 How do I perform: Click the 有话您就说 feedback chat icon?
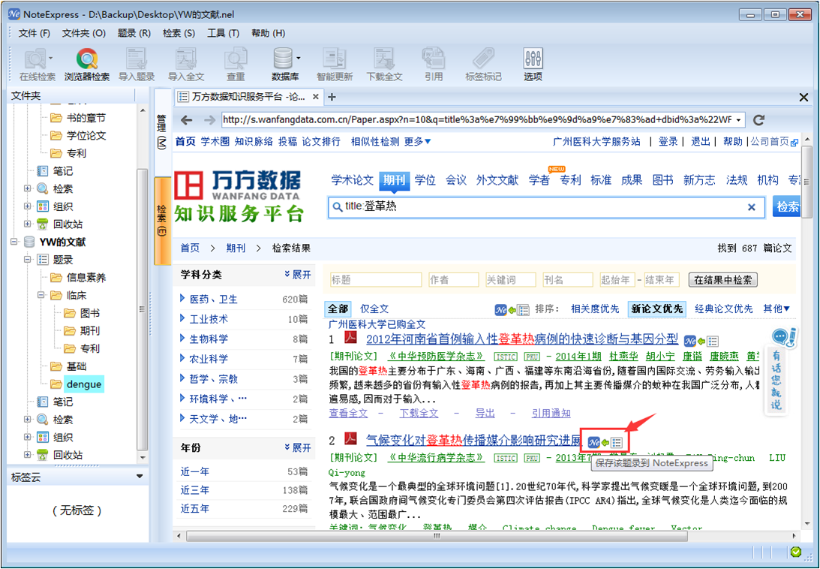point(783,336)
